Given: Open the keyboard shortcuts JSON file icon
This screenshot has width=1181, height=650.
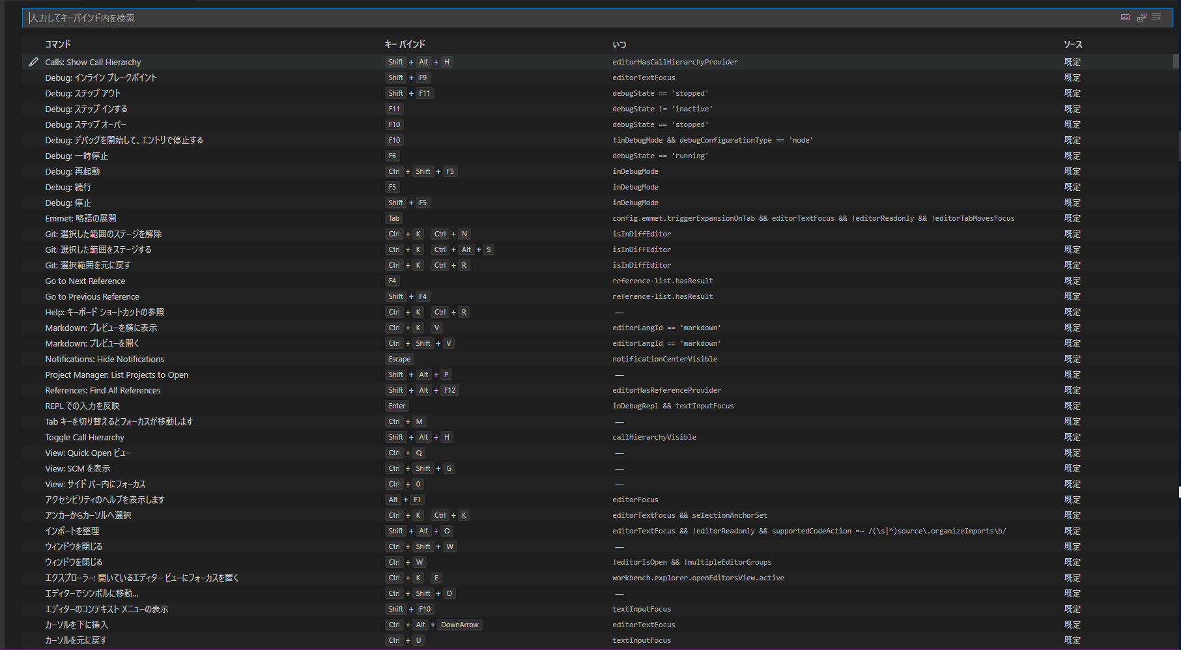Looking at the screenshot, I should [1141, 17].
